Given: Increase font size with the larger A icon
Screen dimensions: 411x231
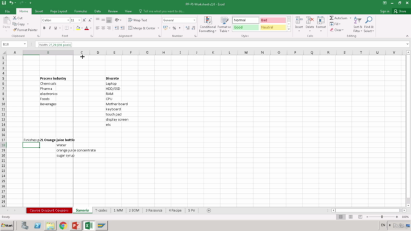Looking at the screenshot, I should 84,20.
